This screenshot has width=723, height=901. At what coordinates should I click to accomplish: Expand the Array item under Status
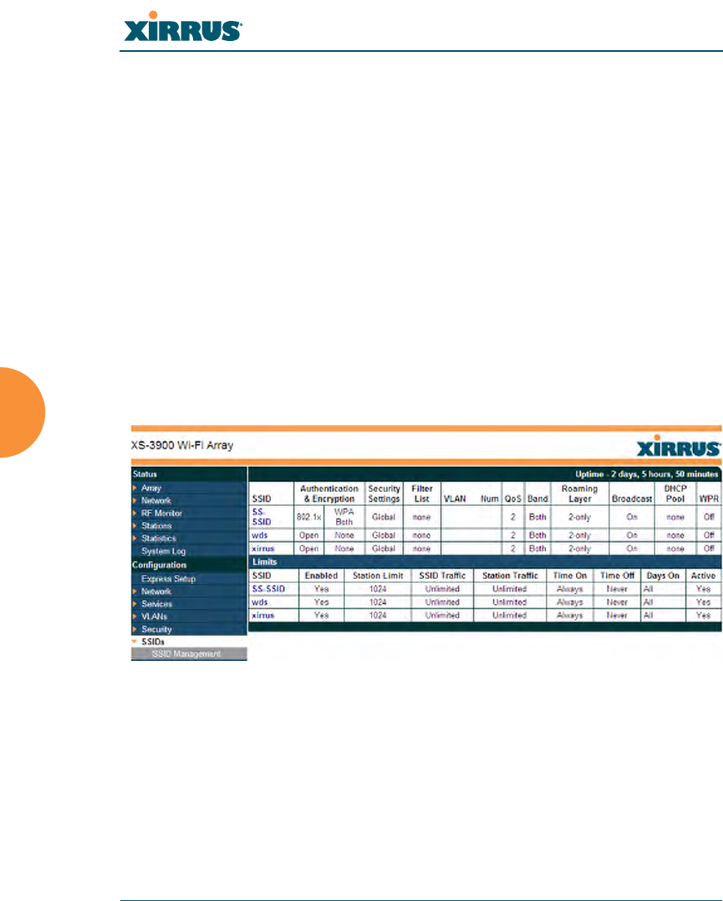[x=151, y=488]
